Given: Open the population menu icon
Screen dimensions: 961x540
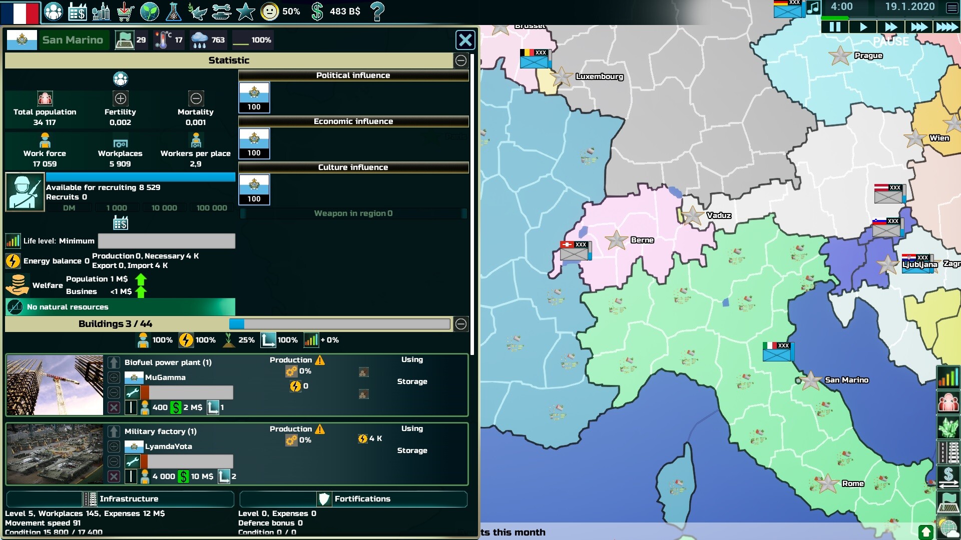Looking at the screenshot, I should tap(53, 11).
